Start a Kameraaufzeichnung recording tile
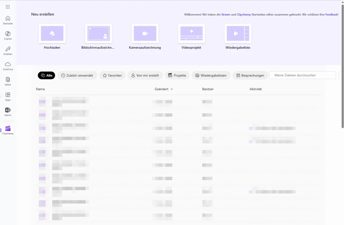Image resolution: width=344 pixels, height=225 pixels. point(145,34)
